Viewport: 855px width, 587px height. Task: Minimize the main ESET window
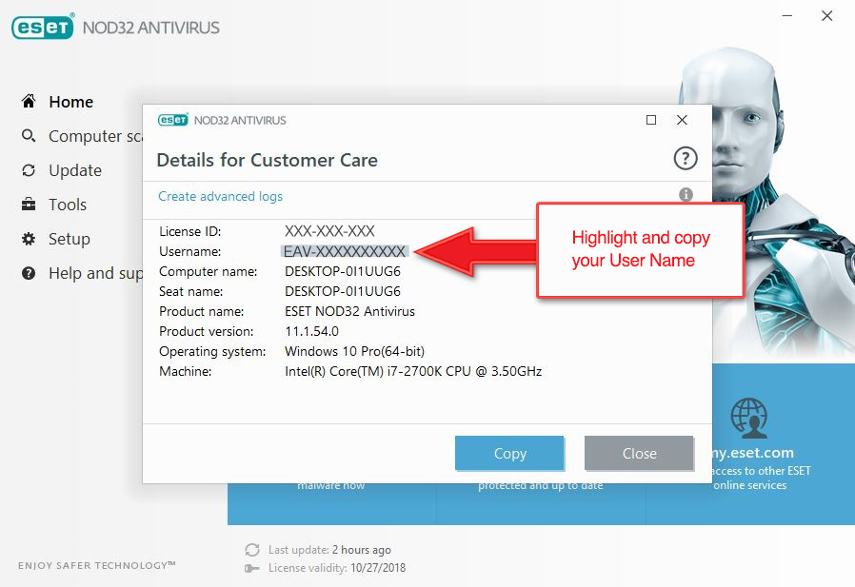click(x=787, y=16)
